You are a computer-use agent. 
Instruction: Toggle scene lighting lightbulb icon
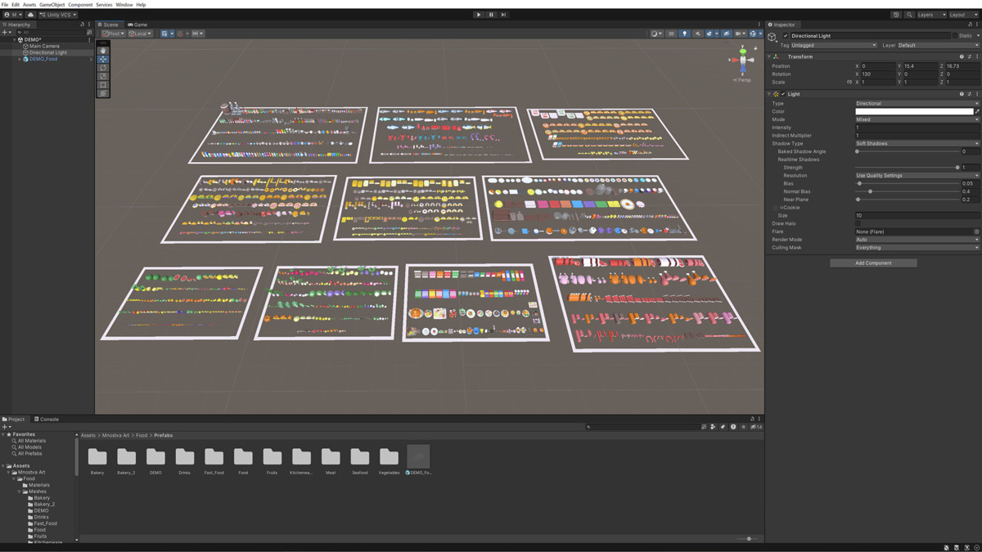(x=685, y=34)
